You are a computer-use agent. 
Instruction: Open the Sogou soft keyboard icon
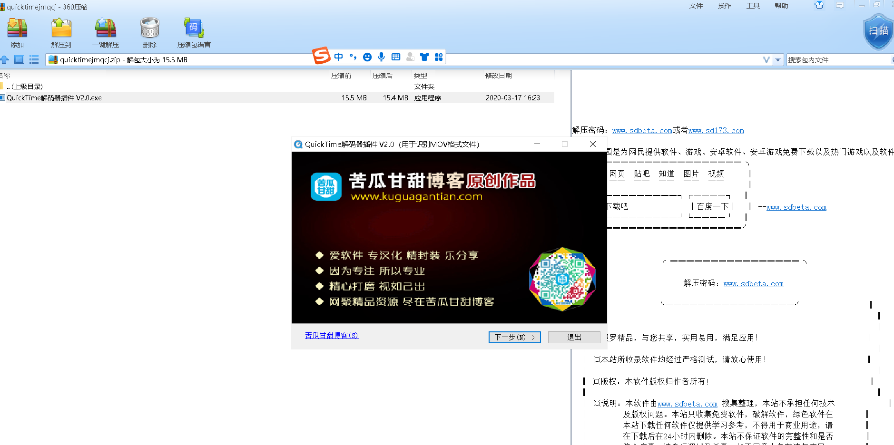click(x=395, y=57)
